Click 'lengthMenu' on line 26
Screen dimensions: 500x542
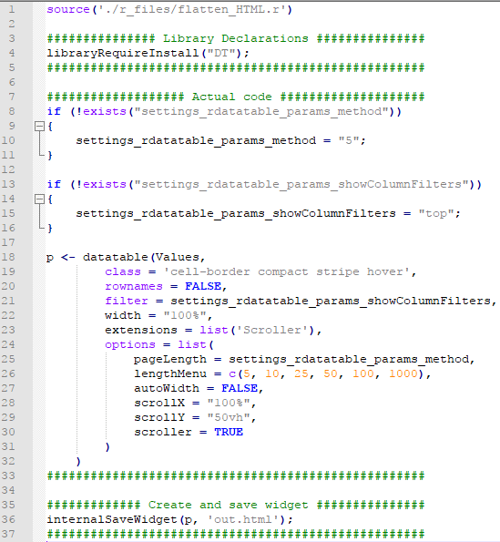[170, 373]
